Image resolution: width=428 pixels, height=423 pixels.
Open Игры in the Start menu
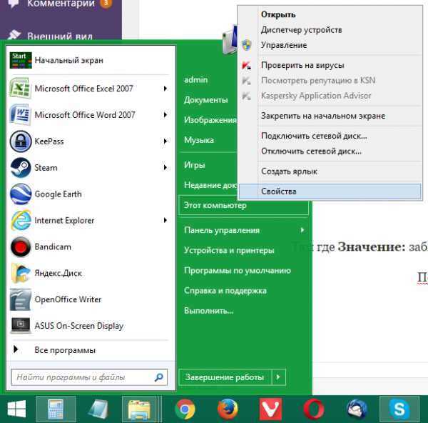tap(194, 165)
